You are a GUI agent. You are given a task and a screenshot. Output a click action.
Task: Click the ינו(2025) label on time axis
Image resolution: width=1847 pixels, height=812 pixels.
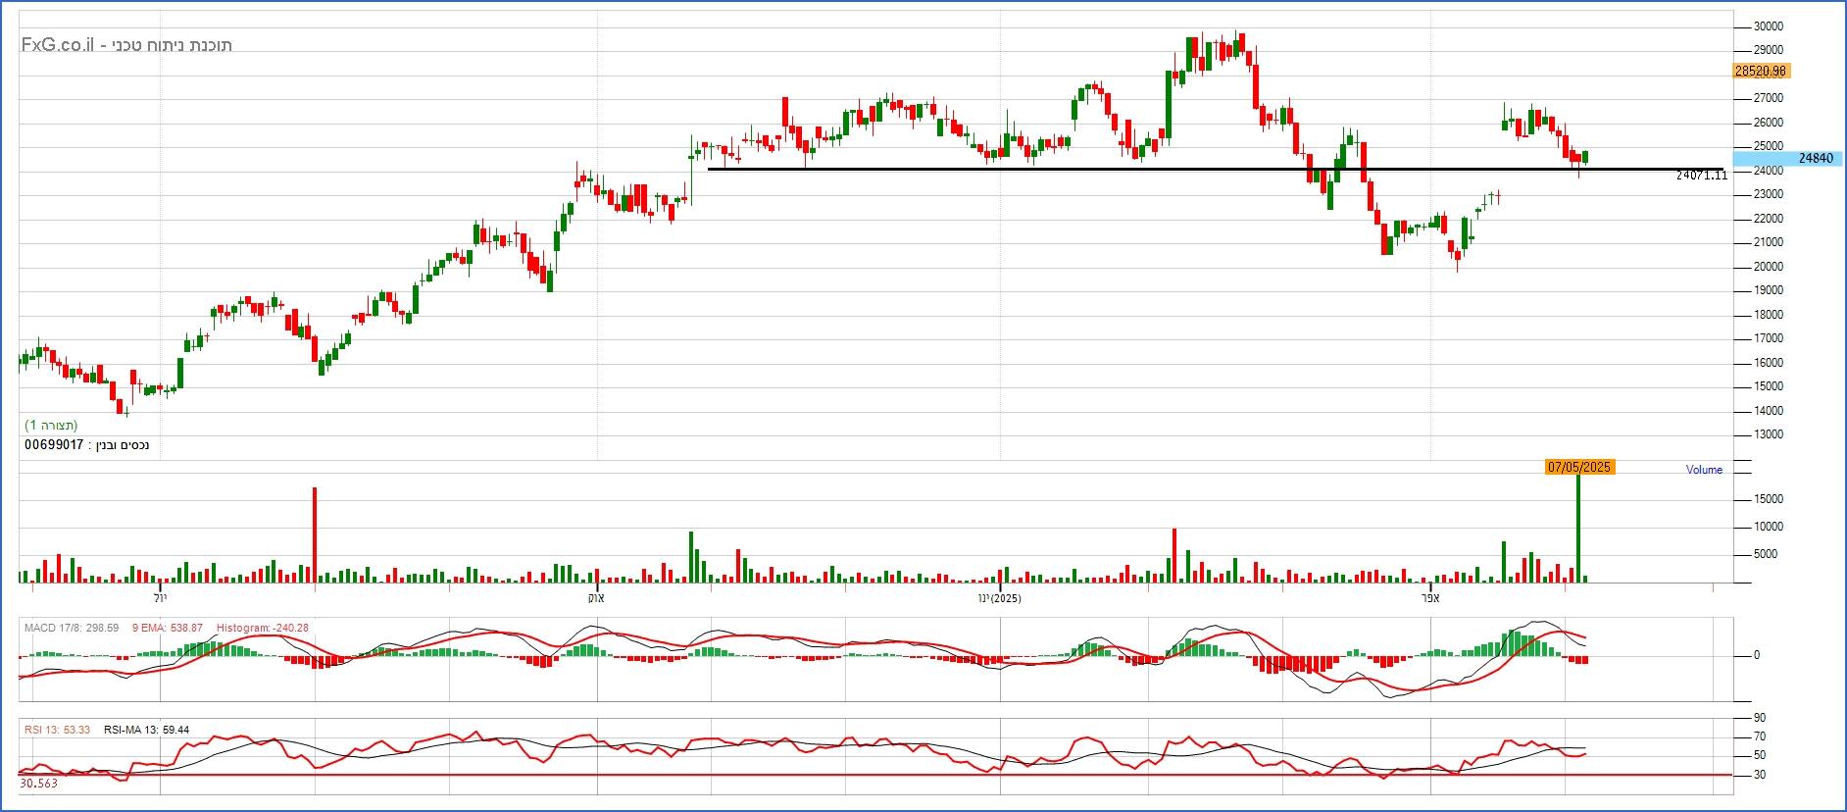pos(999,597)
